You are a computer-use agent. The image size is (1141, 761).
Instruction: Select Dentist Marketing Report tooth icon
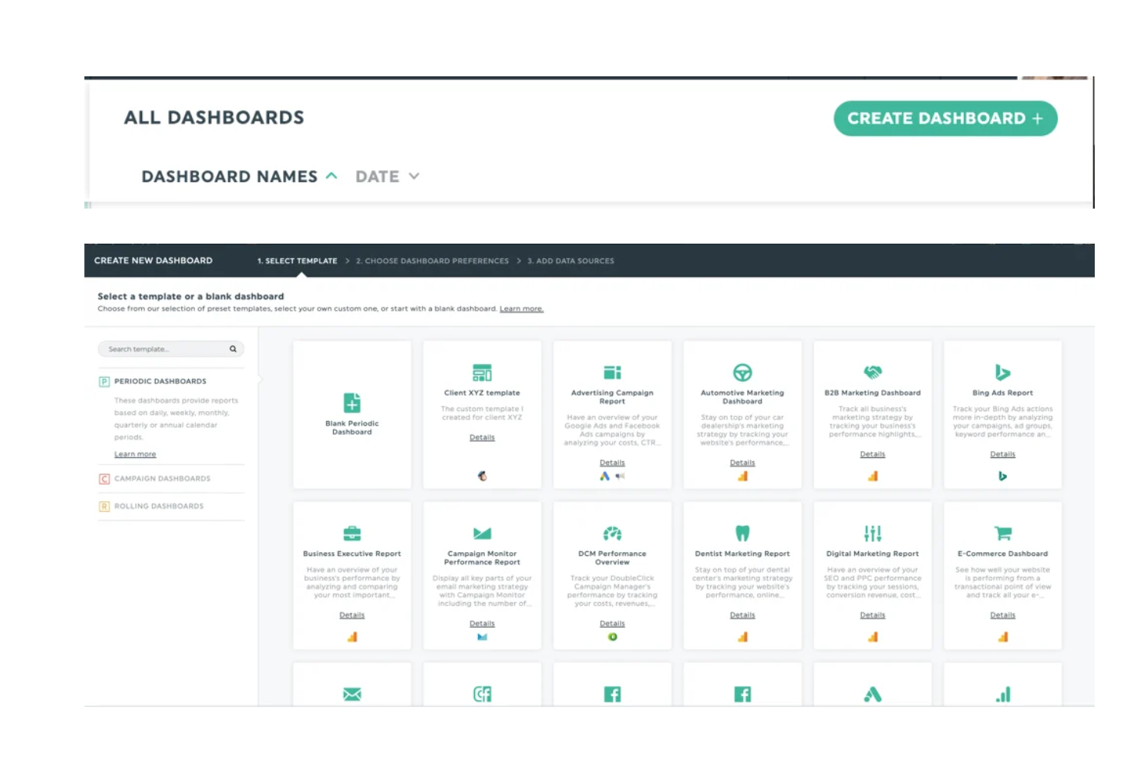click(x=742, y=534)
